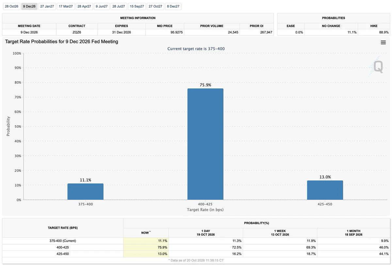Click the 375-400 (Current) table row label
Image resolution: width=392 pixels, height=265 pixels.
tap(63, 241)
